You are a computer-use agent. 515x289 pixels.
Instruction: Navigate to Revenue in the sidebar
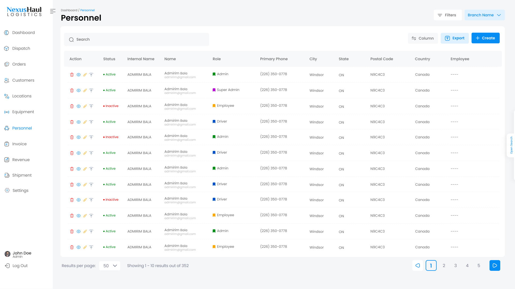(17, 160)
